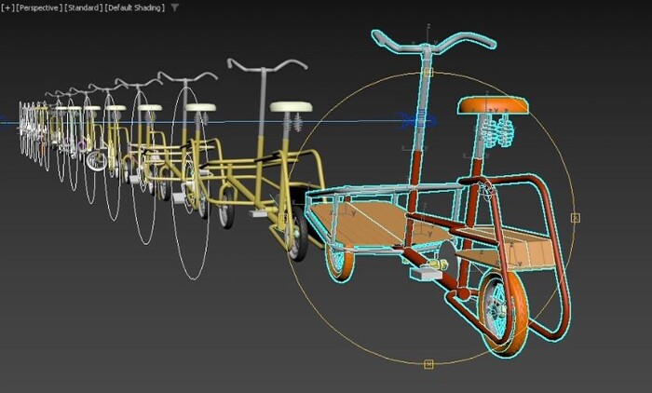The height and width of the screenshot is (393, 652).
Task: Select the black front wheel of nearest yellow bike
Action: point(298,233)
